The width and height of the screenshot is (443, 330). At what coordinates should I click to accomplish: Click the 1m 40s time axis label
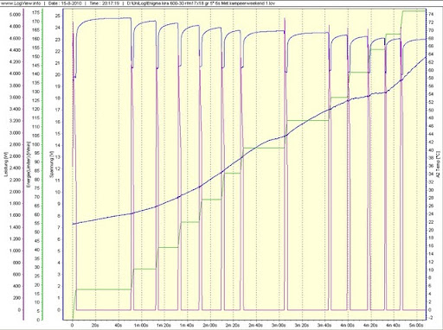(x=187, y=325)
